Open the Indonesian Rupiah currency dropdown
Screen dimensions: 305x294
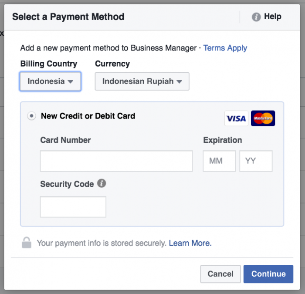142,81
